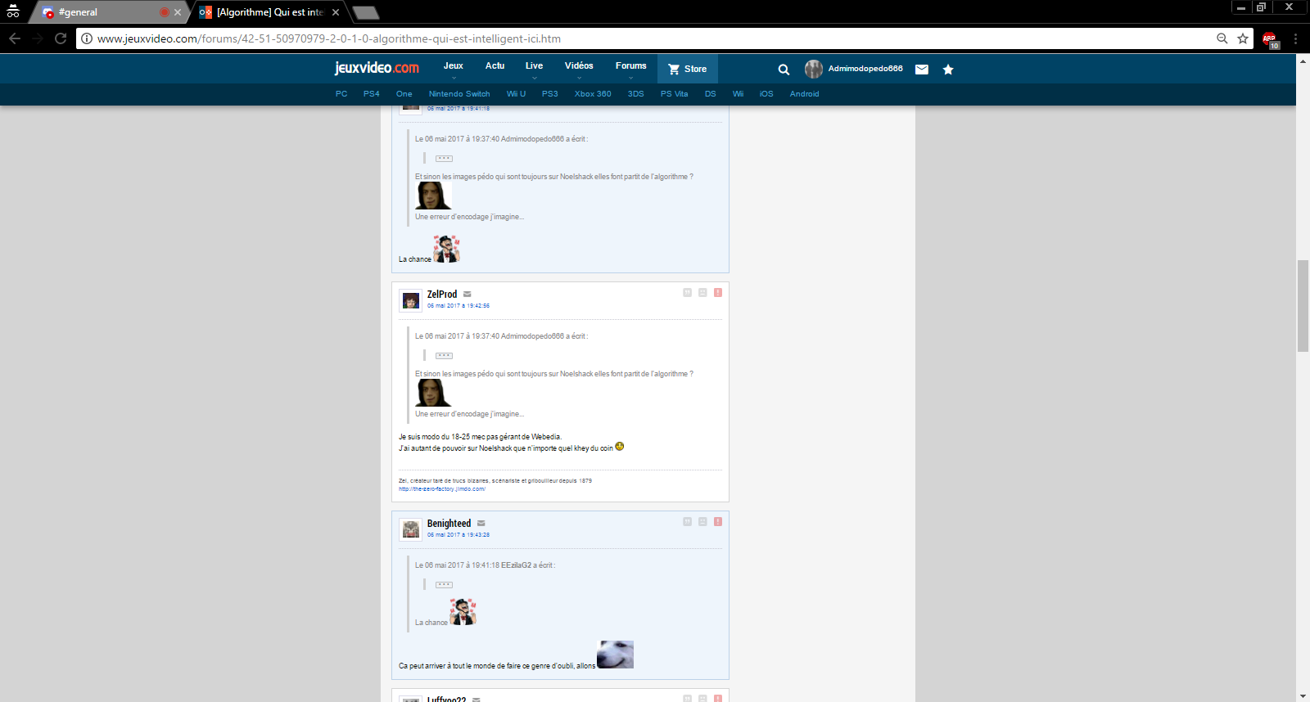This screenshot has width=1310, height=702.
Task: Open the the-zero-factory.jimdo.com signature link
Action: coord(442,489)
